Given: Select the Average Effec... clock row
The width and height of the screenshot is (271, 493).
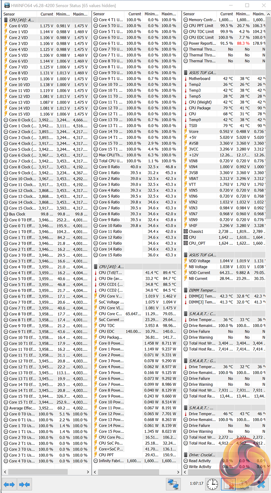Looking at the screenshot, I should click(x=46, y=408).
